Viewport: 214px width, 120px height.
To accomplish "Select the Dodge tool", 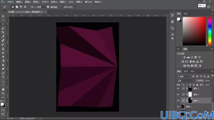I will (3, 69).
